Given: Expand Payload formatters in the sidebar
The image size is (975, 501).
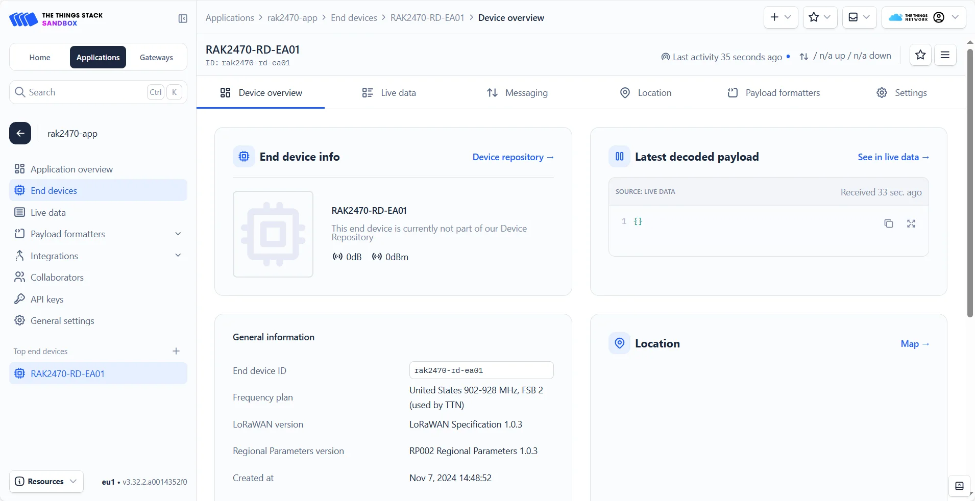Looking at the screenshot, I should 98,234.
